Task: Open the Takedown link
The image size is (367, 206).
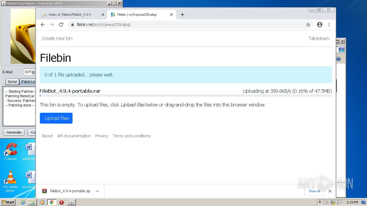Action: tap(319, 38)
